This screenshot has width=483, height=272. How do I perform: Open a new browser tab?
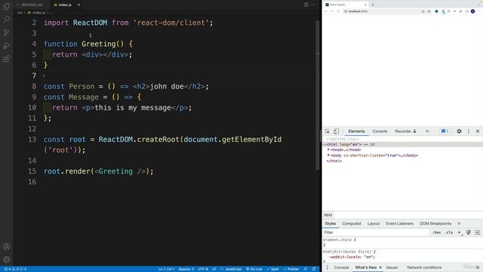click(x=372, y=5)
